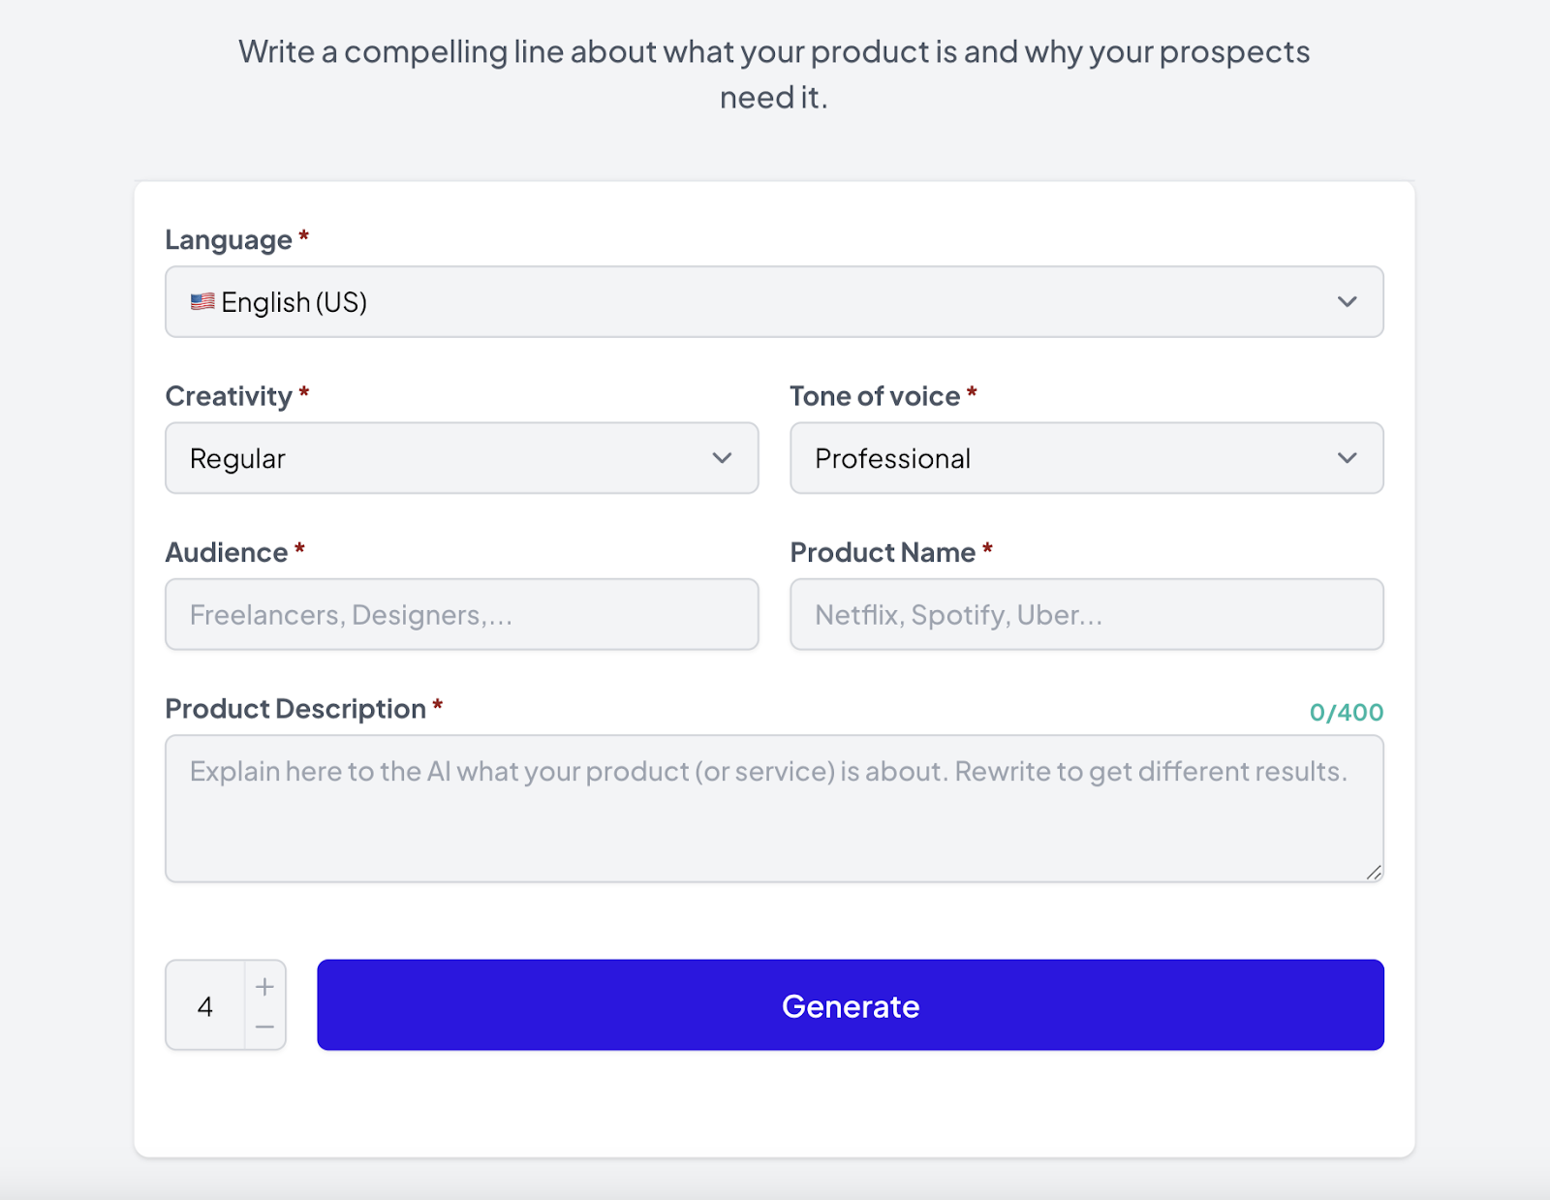Select the Professional tone value
Viewport: 1550px width, 1200px height.
[891, 458]
